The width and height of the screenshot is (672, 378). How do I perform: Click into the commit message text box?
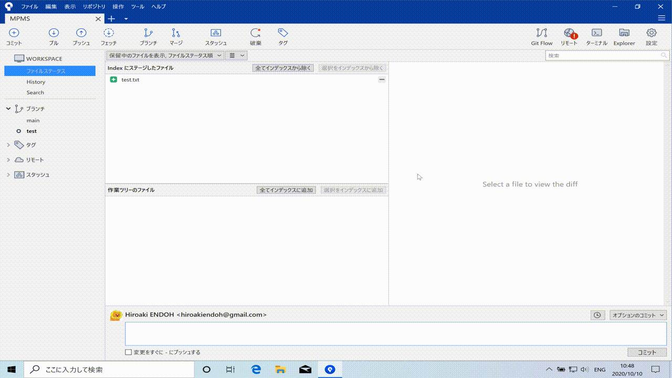click(x=395, y=334)
